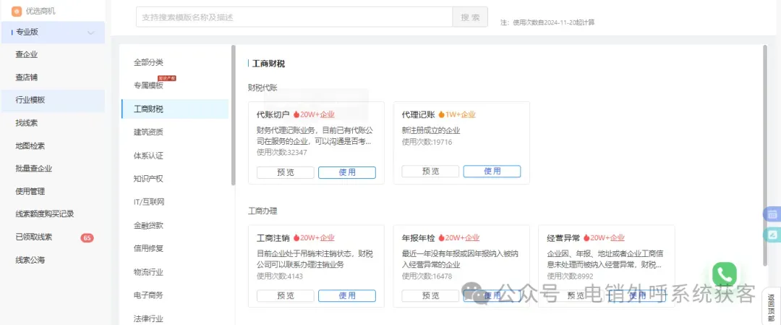Screen dimensions: 781x325
Task: Open 找线索 in the sidebar
Action: point(52,122)
